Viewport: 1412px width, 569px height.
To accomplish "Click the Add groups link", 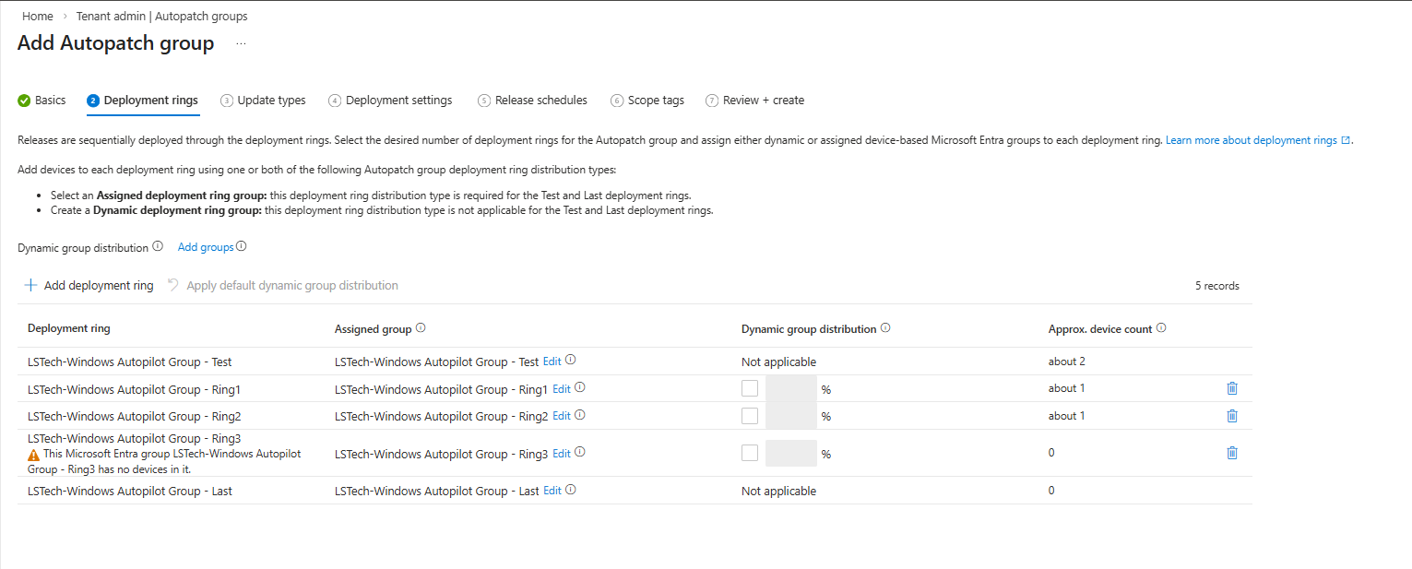I will (x=206, y=247).
